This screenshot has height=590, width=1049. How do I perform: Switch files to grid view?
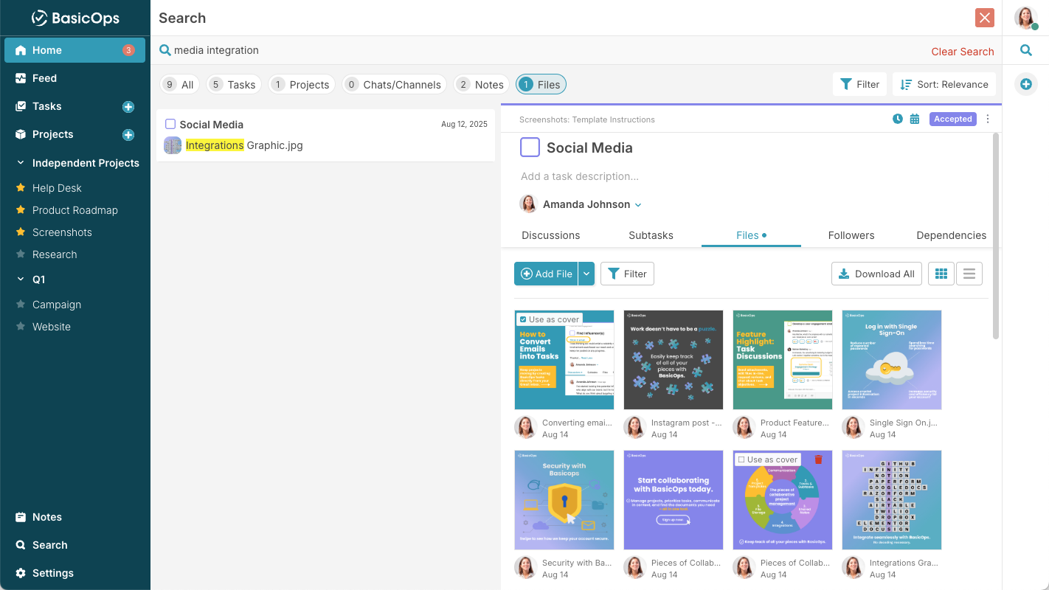[x=941, y=274]
